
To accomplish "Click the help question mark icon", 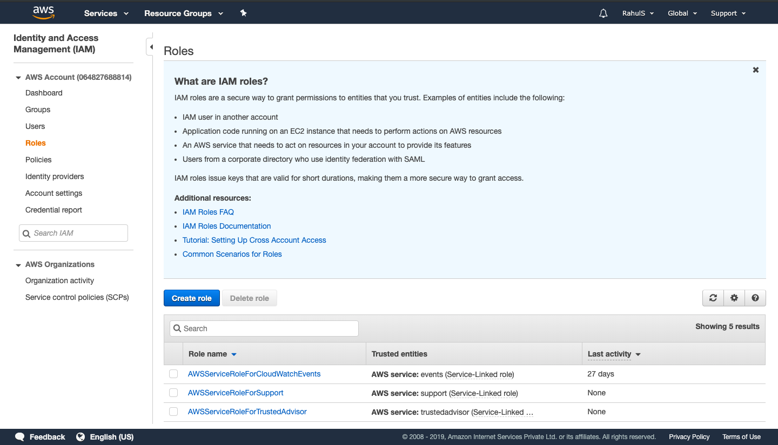I will point(755,298).
